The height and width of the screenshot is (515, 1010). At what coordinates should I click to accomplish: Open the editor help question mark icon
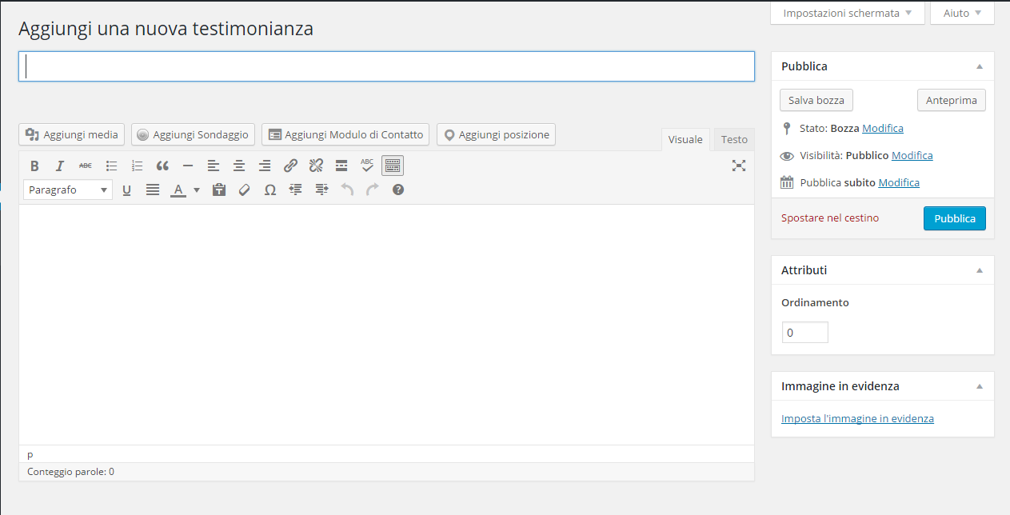click(398, 190)
